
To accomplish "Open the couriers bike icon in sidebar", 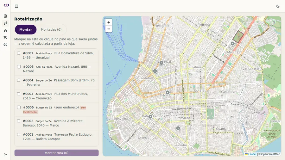I will (5, 30).
